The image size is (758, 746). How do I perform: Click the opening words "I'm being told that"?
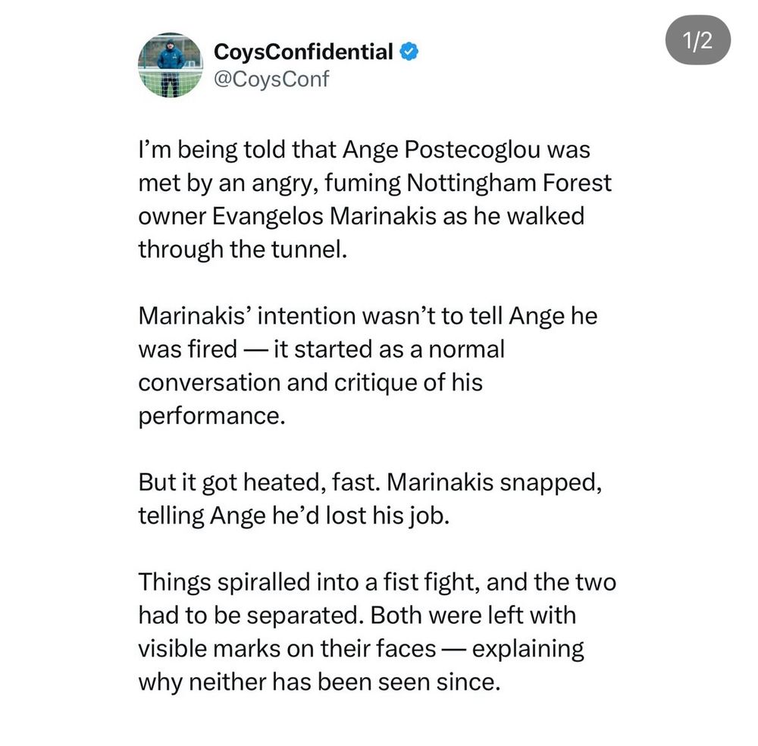point(229,149)
